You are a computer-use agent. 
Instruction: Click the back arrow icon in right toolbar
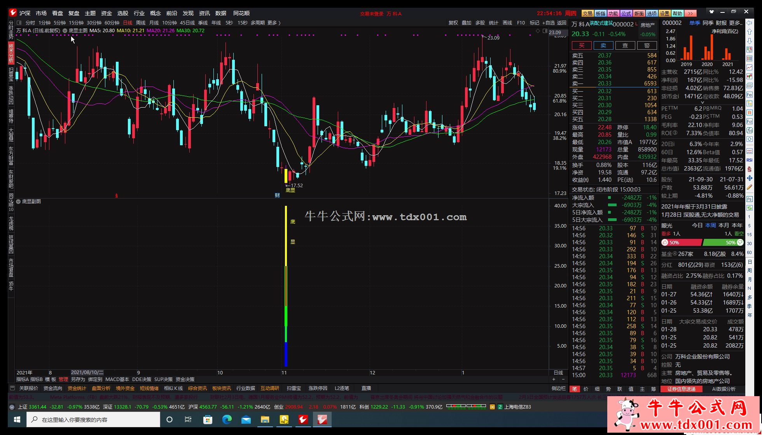click(749, 23)
